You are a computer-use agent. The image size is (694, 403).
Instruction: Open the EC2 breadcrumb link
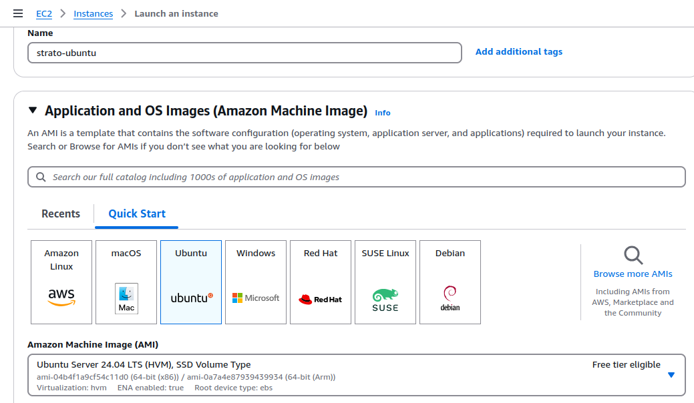pos(43,13)
